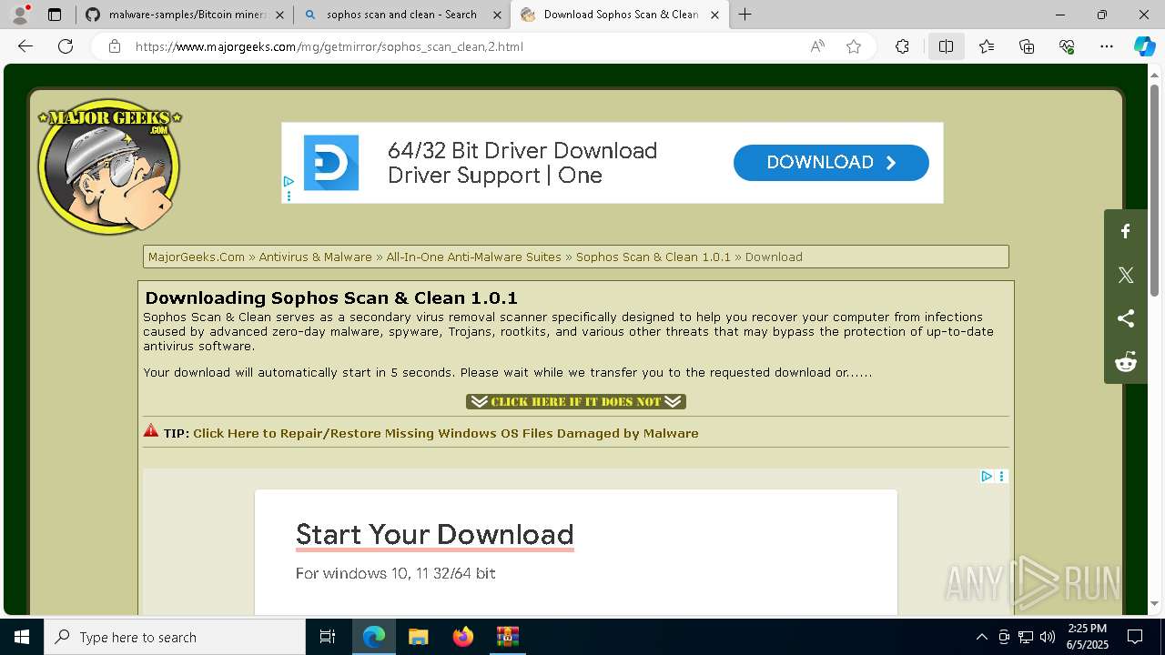This screenshot has height=655, width=1165.
Task: View site information lock icon
Action: (114, 46)
